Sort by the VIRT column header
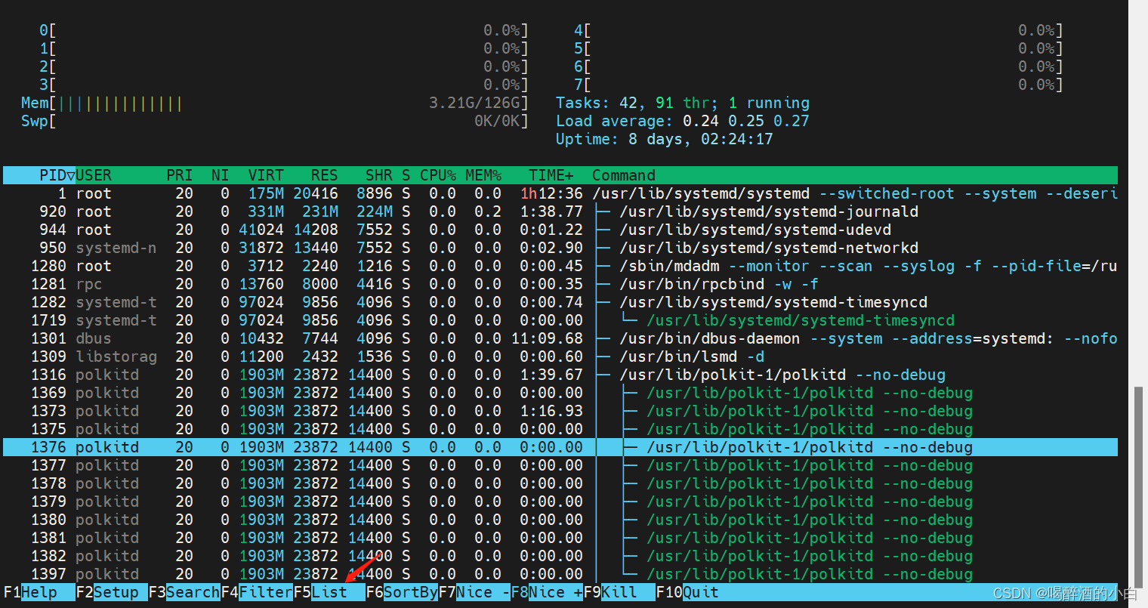The width and height of the screenshot is (1148, 608). [266, 175]
